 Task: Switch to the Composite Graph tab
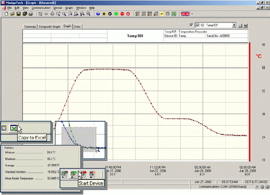pyautogui.click(x=49, y=27)
